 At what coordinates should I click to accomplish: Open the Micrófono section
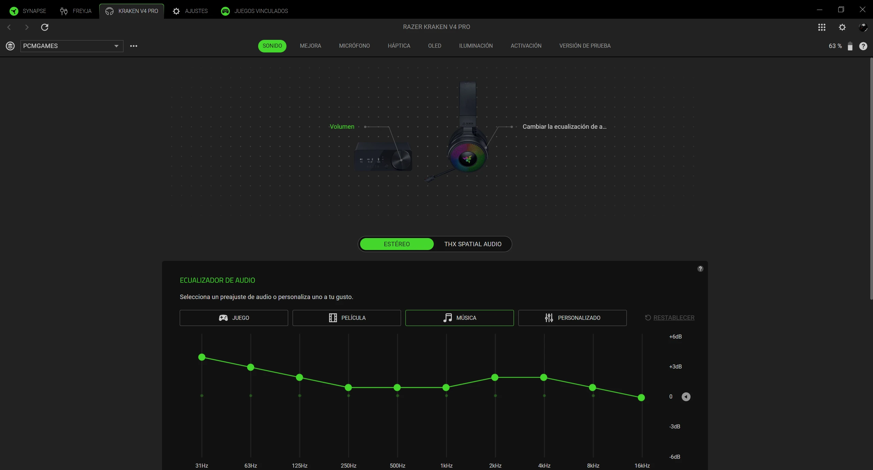(x=354, y=46)
